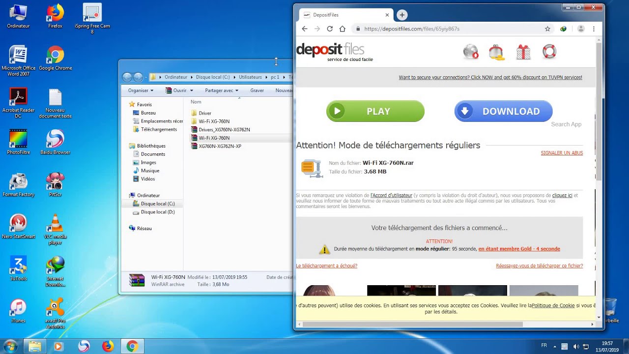The height and width of the screenshot is (354, 629).
Task: Open the Ordinateur desktop icon
Action: point(18,16)
